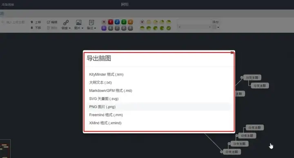294x158 pixels.
Task: Move node down with 下移
Action: pos(36,28)
